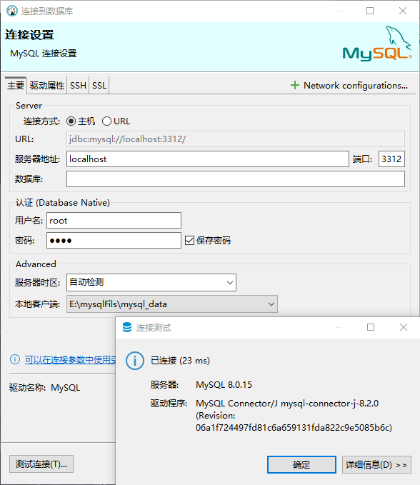
Task: Open Network configurations link
Action: tap(356, 86)
